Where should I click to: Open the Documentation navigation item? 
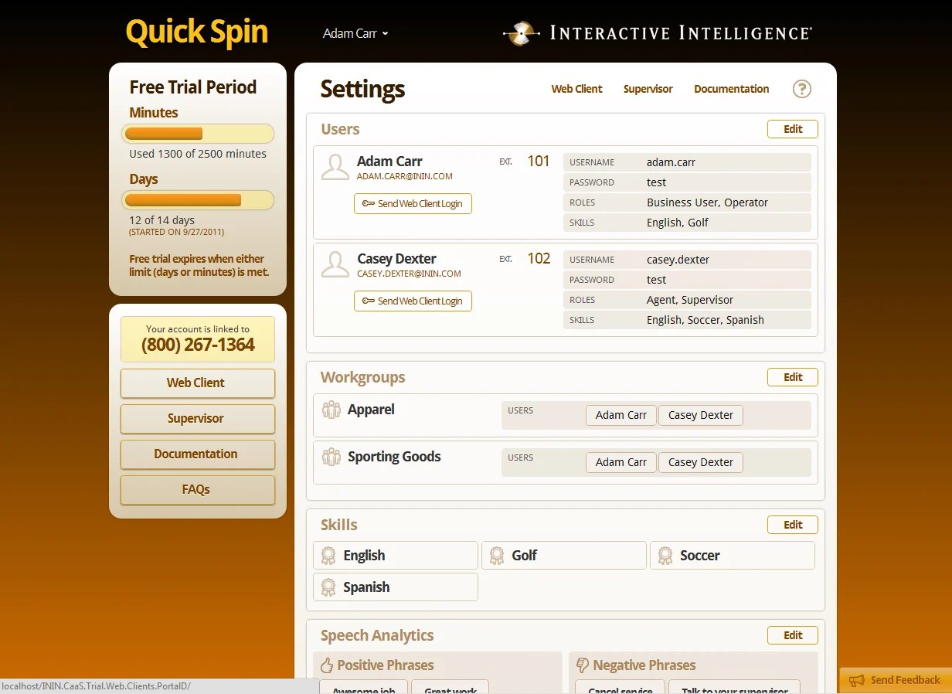click(x=730, y=89)
